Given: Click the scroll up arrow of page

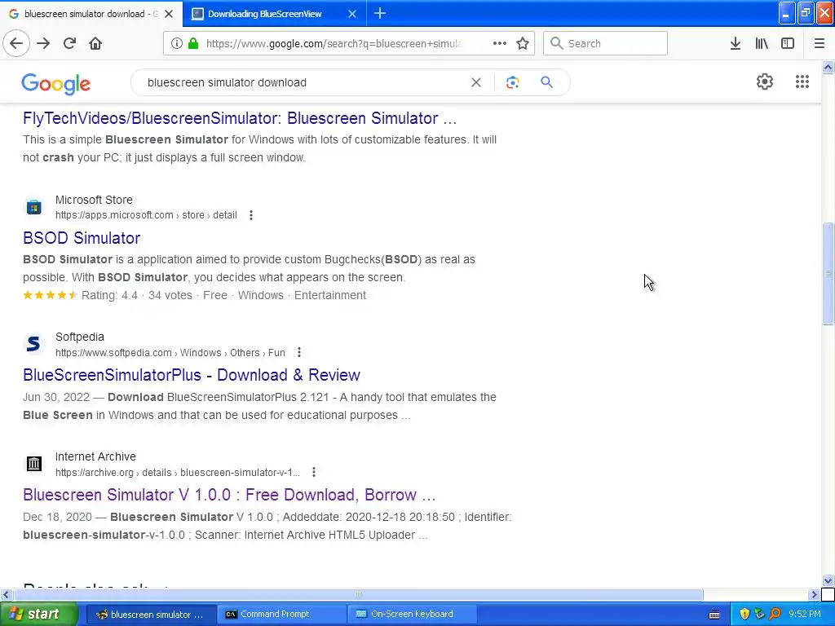Looking at the screenshot, I should pos(828,67).
